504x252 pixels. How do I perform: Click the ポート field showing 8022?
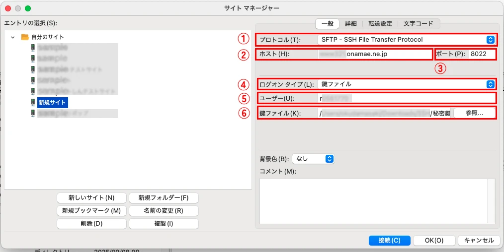click(482, 54)
